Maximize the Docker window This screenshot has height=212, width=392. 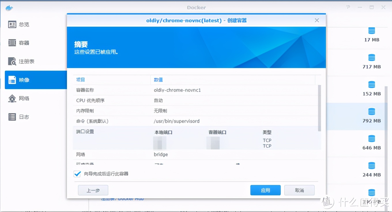coord(372,7)
